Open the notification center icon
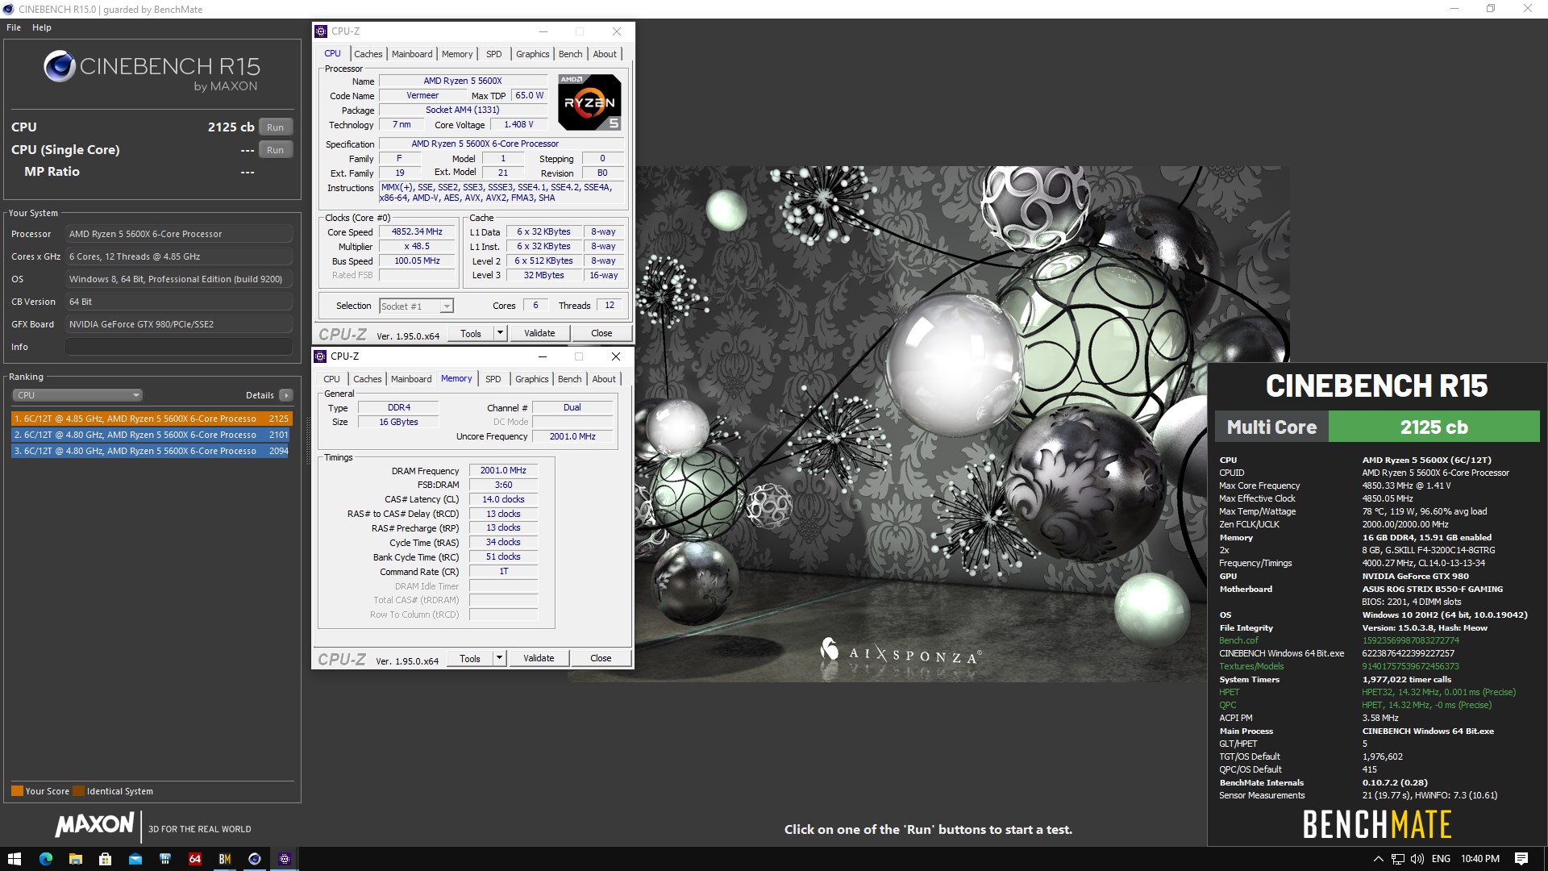Image resolution: width=1548 pixels, height=871 pixels. (1521, 859)
